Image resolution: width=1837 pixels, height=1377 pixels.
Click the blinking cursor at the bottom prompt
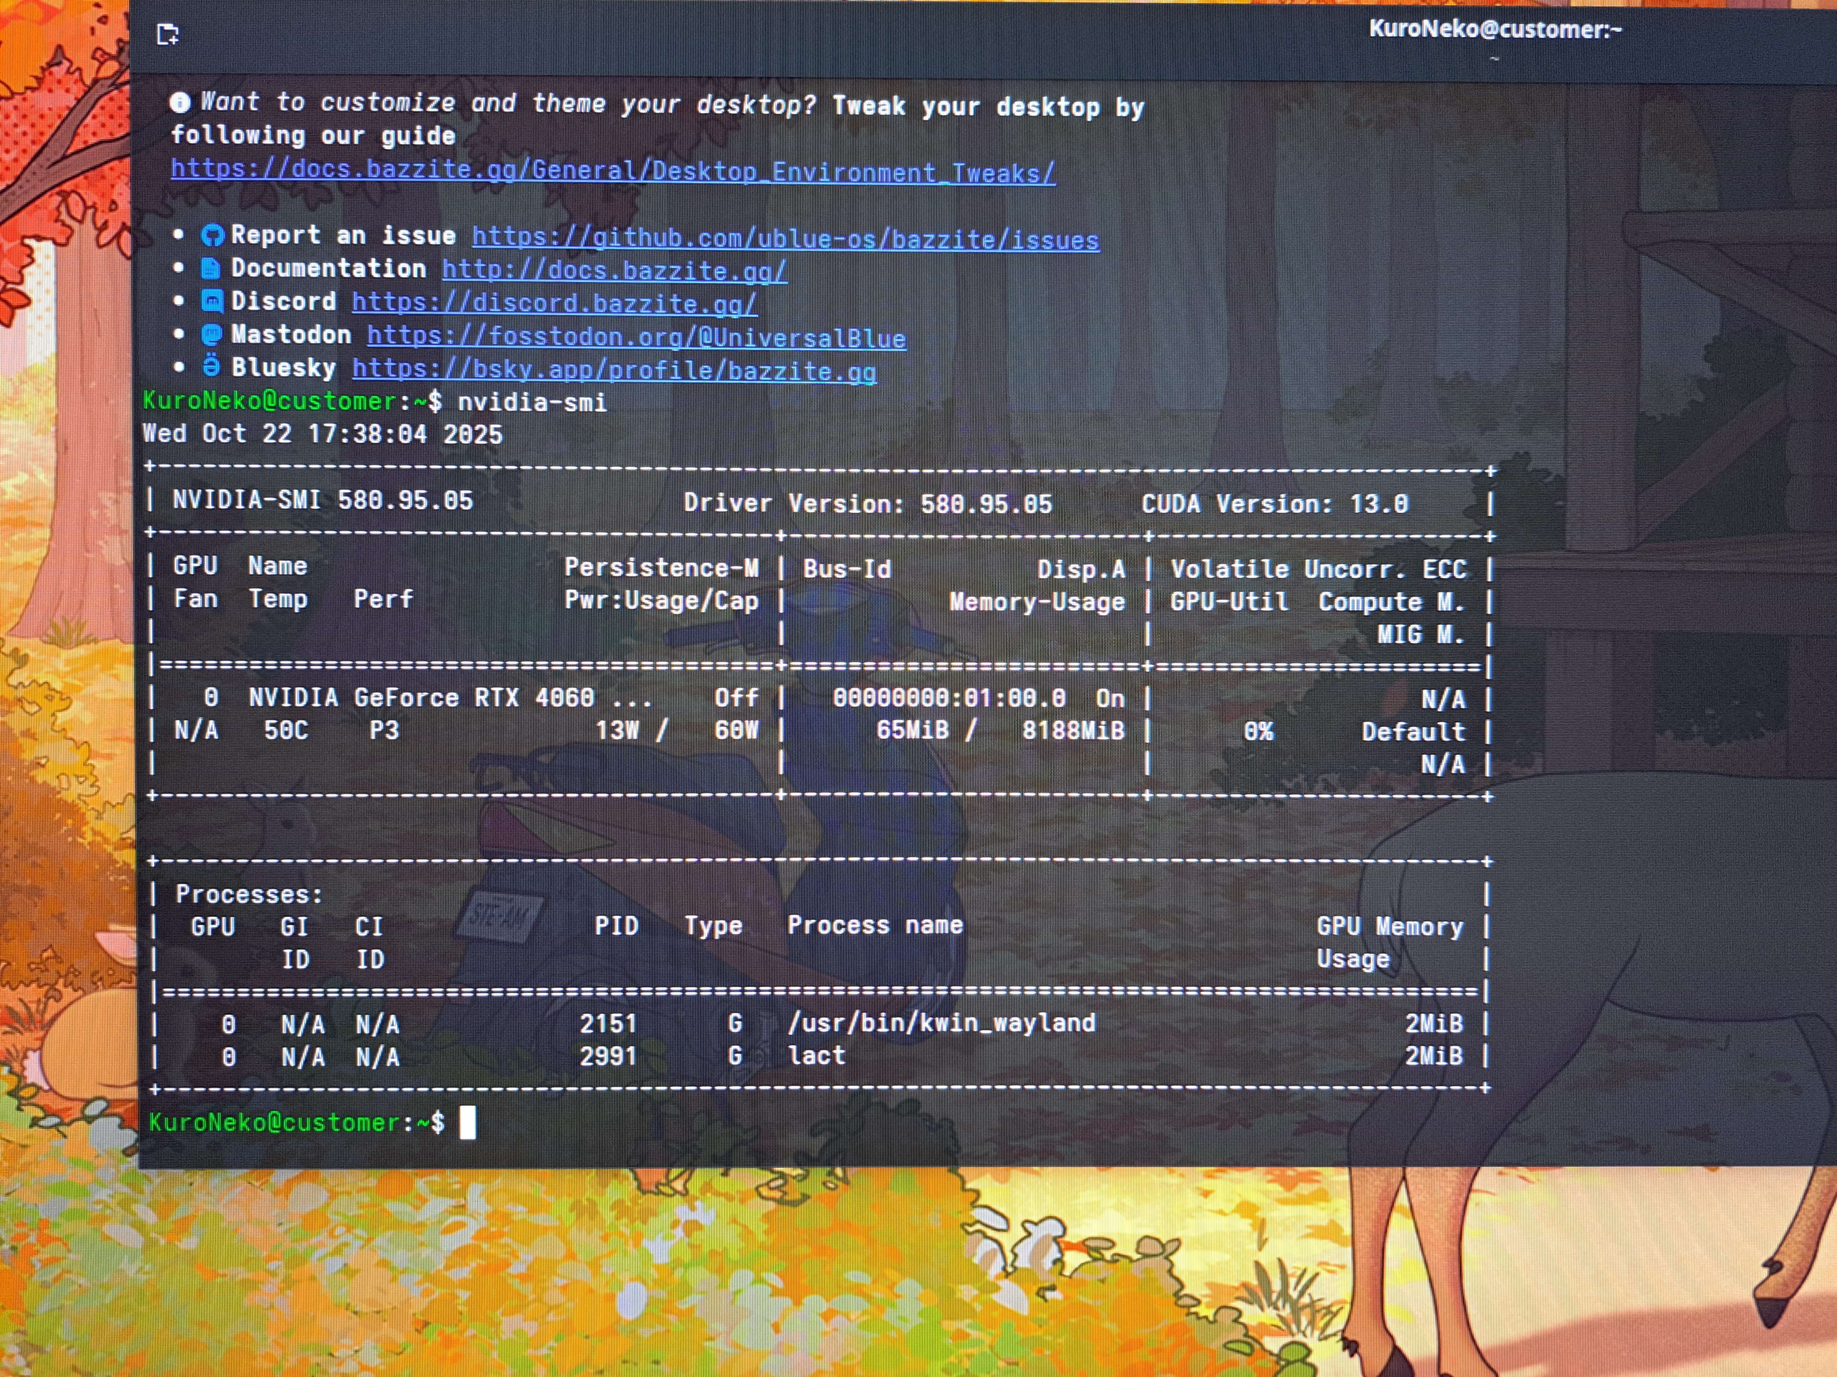coord(468,1123)
